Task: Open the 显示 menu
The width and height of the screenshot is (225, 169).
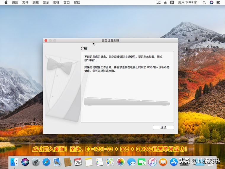Action: (x=46, y=2)
